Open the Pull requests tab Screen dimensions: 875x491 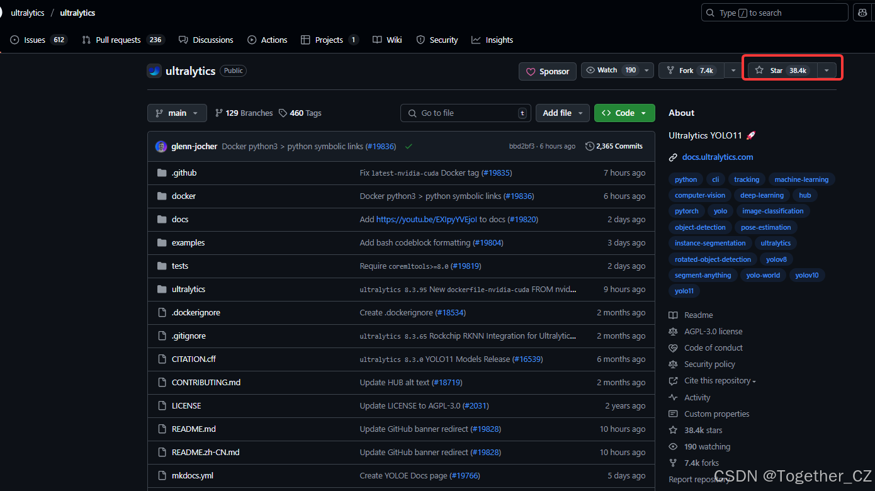coord(123,40)
